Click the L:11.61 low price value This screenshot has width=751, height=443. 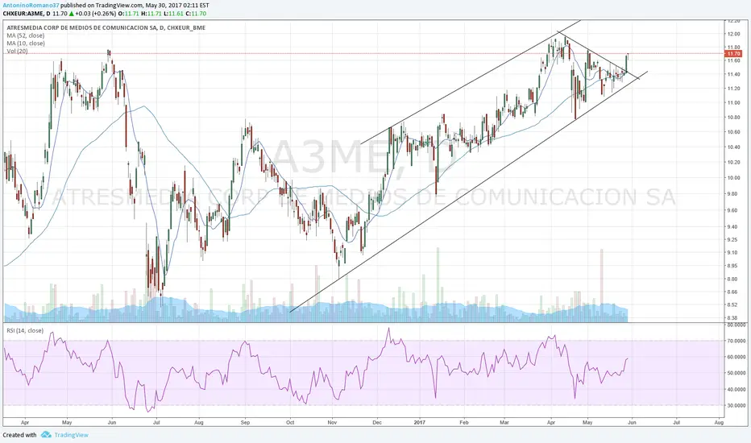(x=172, y=14)
